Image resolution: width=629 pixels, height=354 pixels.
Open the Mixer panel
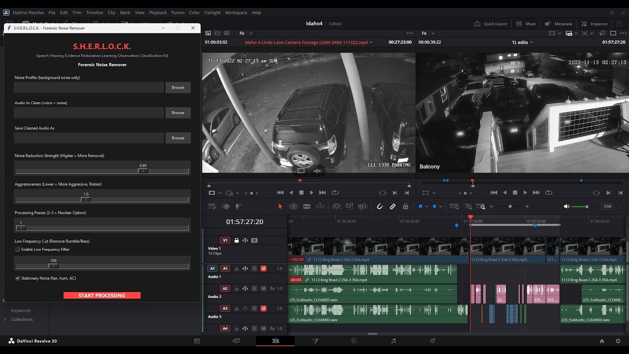(x=526, y=24)
